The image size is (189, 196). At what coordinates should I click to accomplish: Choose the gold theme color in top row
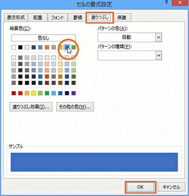coord(60,47)
